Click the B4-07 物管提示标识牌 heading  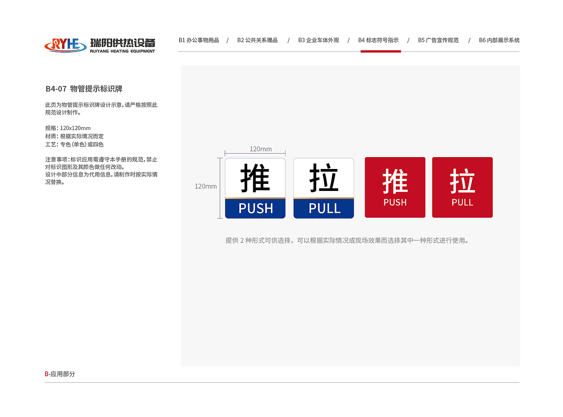tap(84, 89)
